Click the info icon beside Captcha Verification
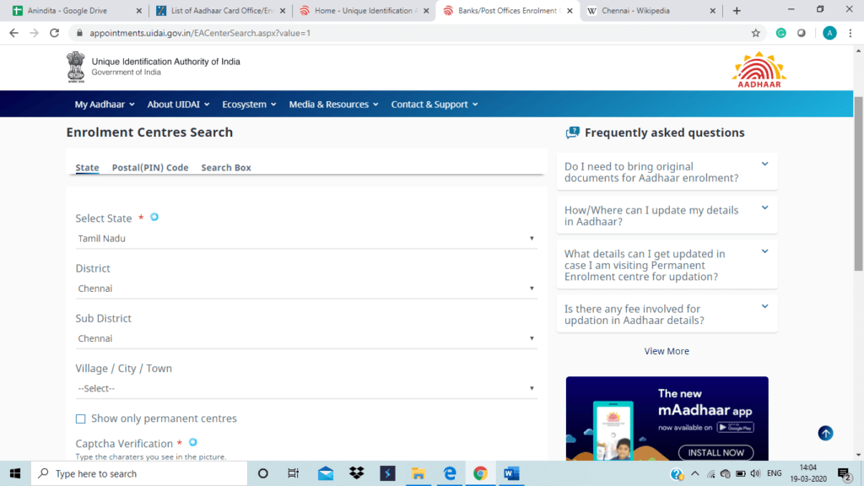Screen dimensions: 864x486 click(193, 442)
